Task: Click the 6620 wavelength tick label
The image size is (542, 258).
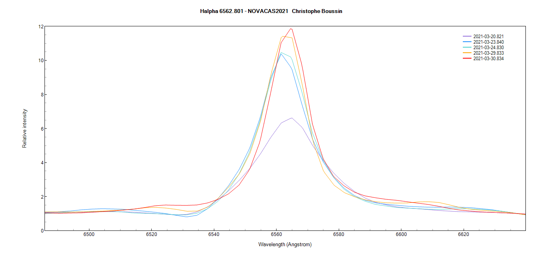Action: (463, 235)
